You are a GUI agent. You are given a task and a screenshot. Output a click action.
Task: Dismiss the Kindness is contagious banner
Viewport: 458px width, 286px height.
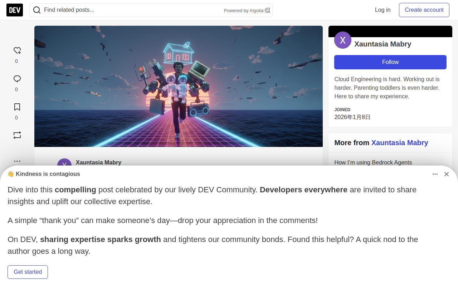[x=447, y=174]
